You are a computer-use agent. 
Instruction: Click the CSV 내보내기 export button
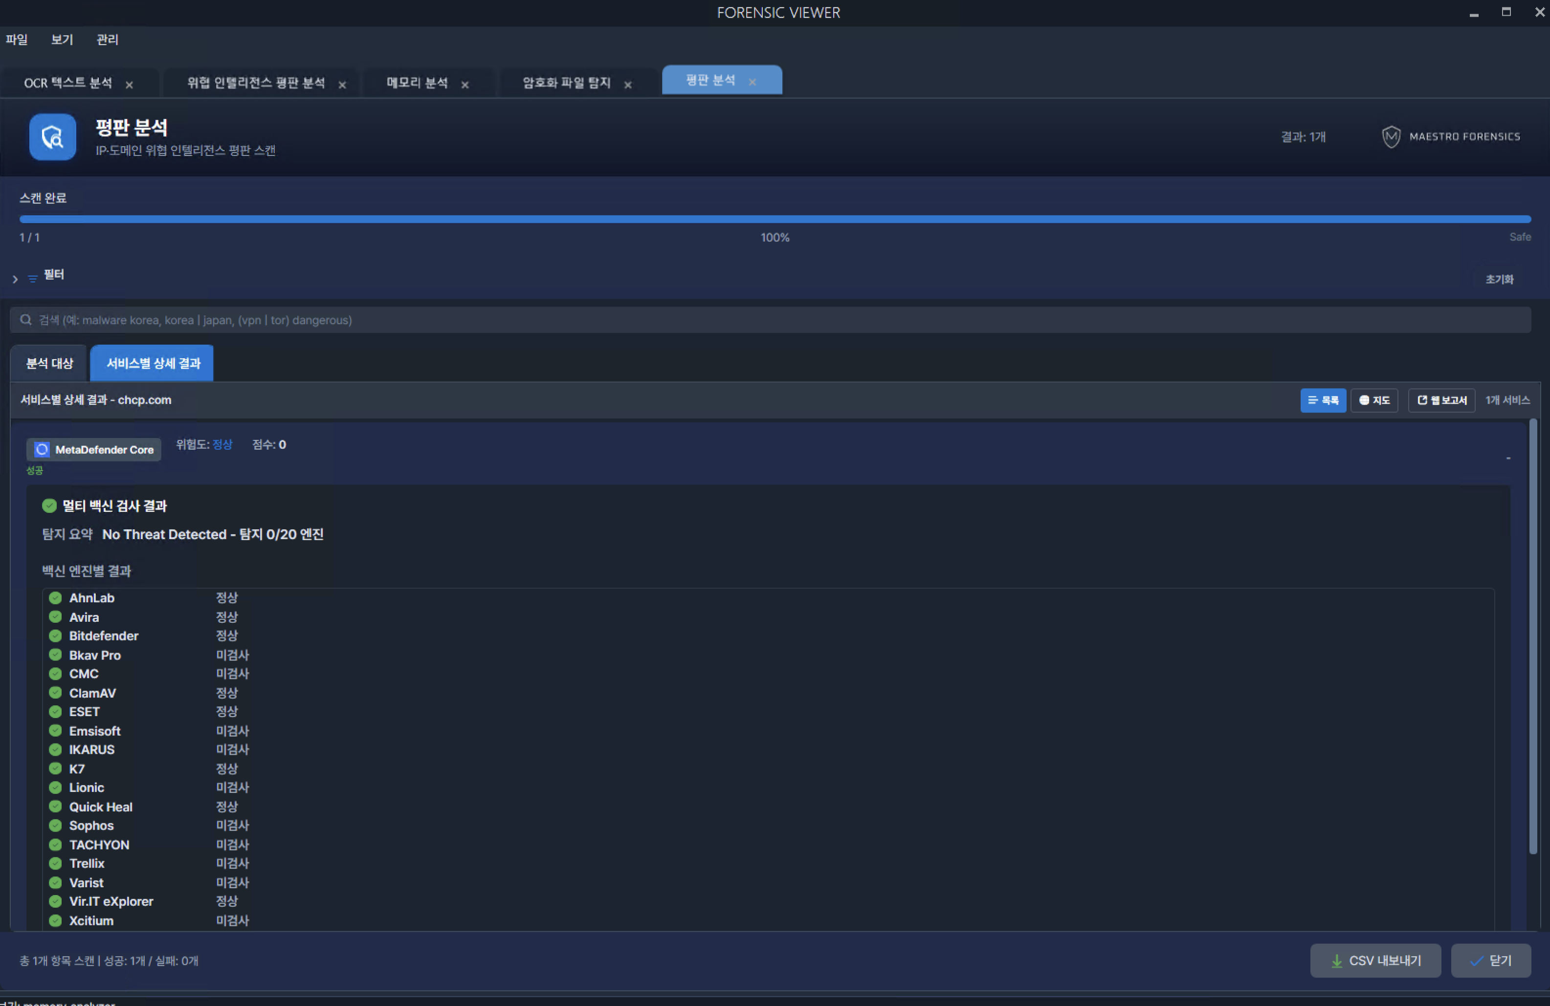(1375, 961)
